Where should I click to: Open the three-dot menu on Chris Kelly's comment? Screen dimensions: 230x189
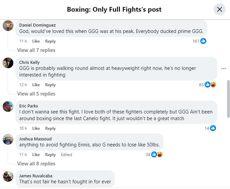[x=224, y=69]
